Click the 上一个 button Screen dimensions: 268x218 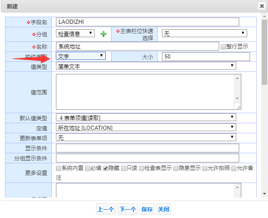point(106,210)
